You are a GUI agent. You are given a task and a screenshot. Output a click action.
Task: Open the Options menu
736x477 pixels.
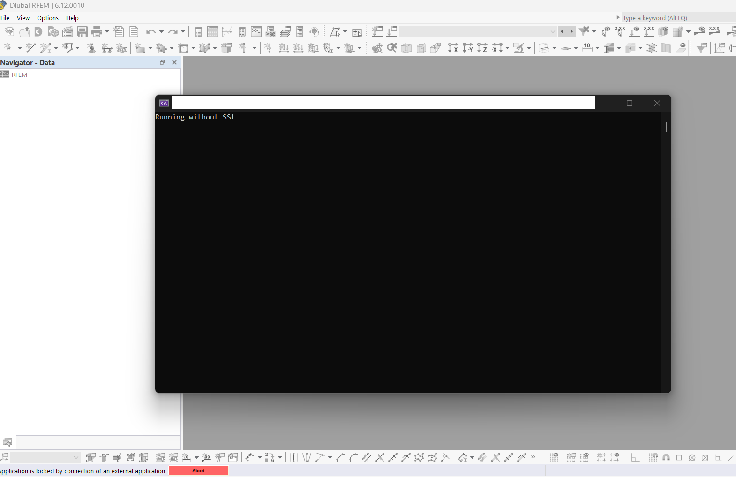pos(48,18)
